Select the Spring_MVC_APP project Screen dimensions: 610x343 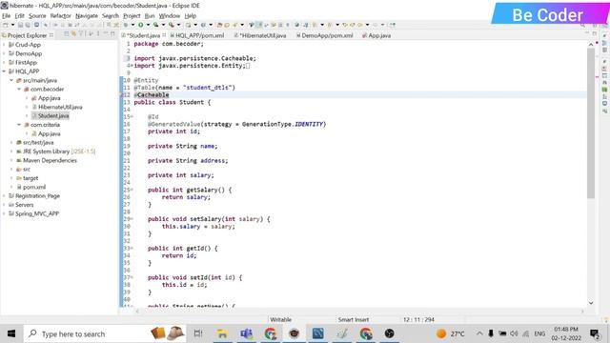coord(37,213)
